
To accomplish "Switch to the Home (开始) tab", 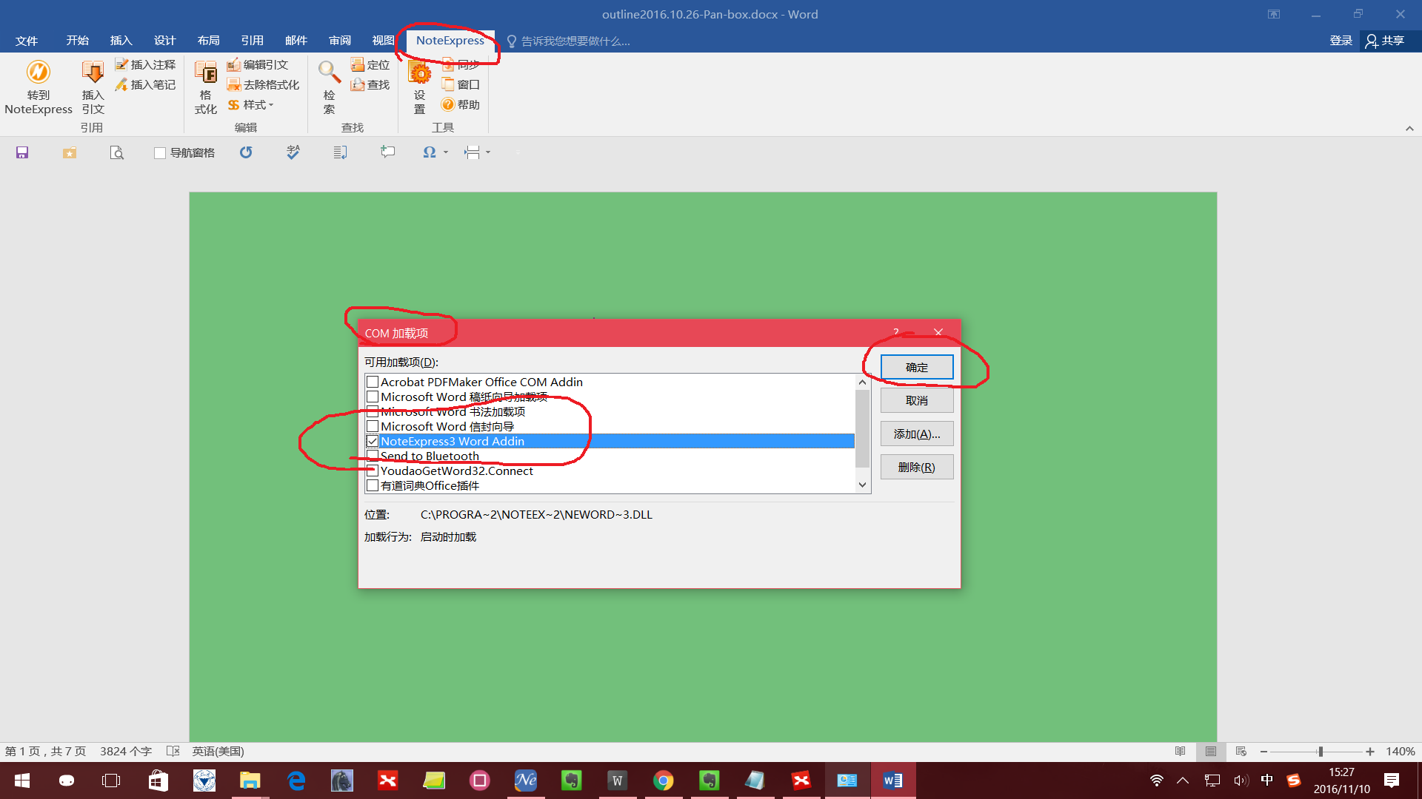I will (x=77, y=41).
